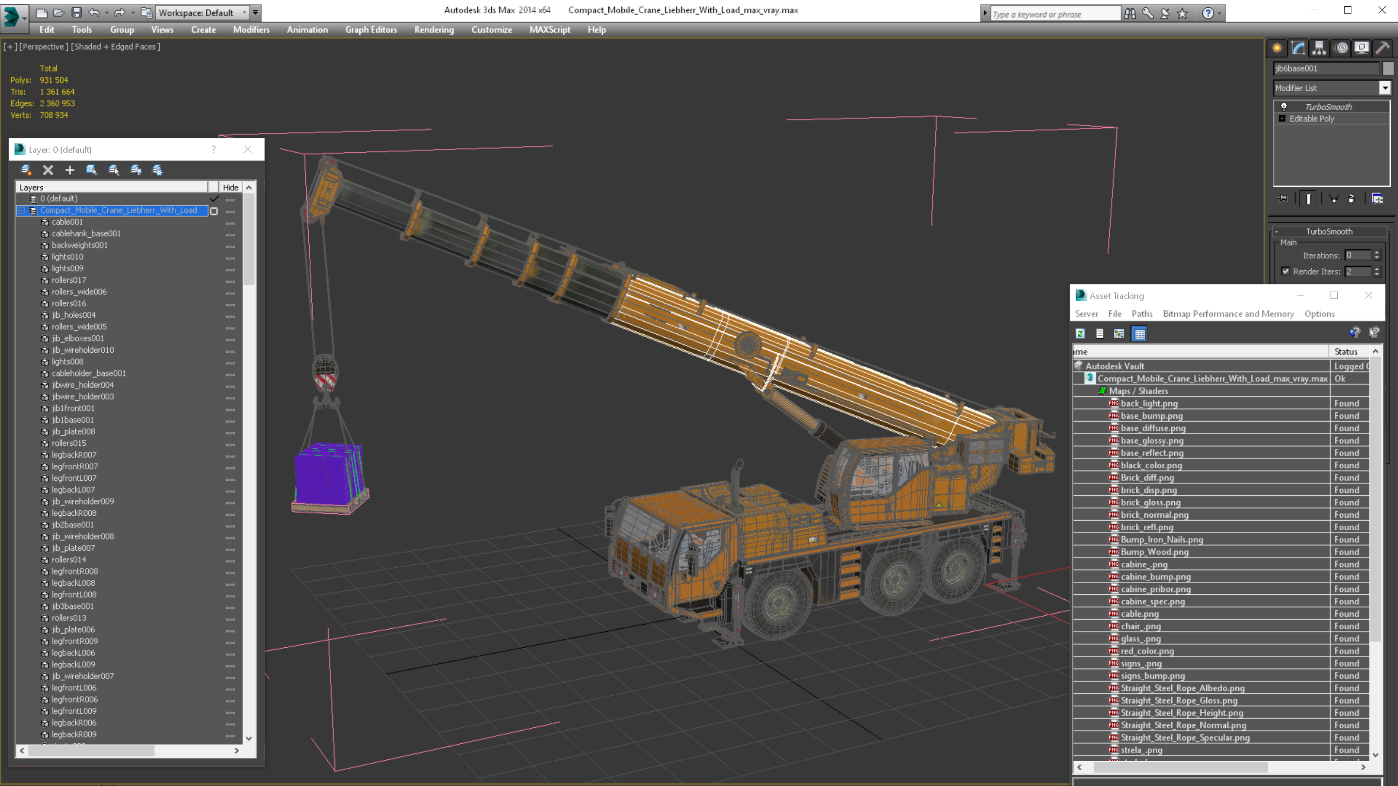Select the Editable Poly modifier icon
The image size is (1398, 786).
point(1283,118)
